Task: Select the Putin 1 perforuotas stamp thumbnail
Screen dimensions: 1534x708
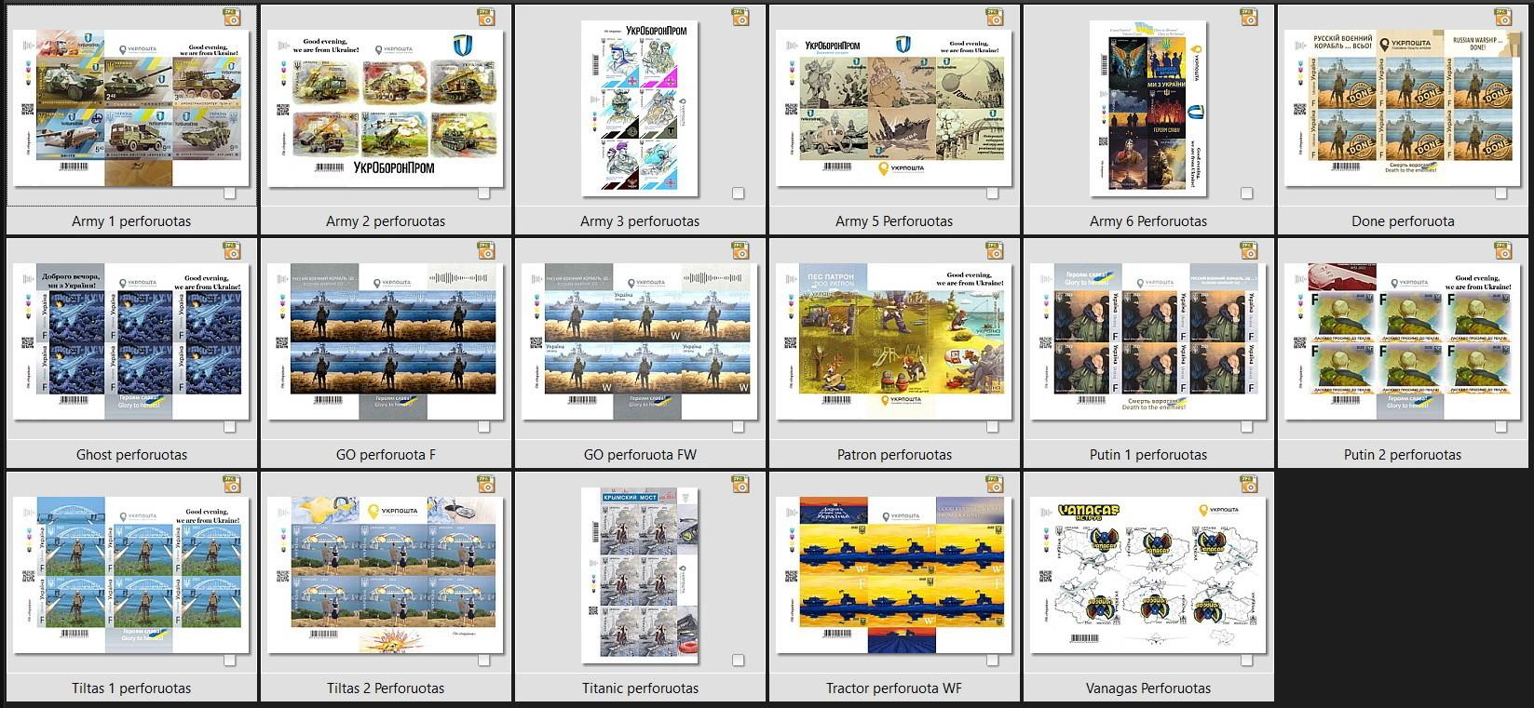Action: point(1148,341)
